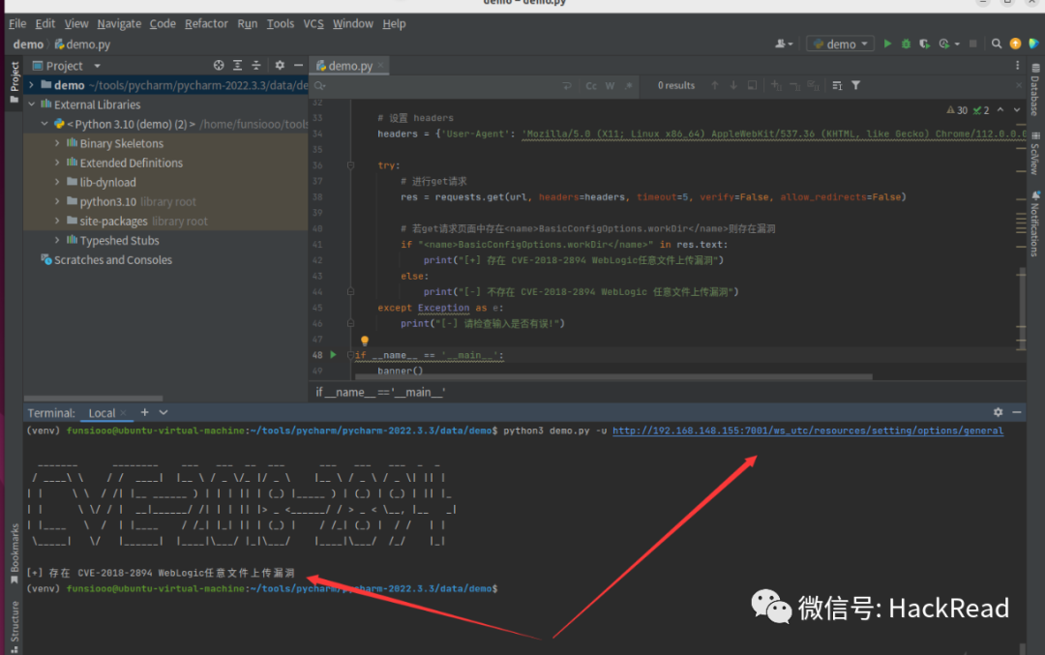Open the Navigate menu

pos(119,23)
